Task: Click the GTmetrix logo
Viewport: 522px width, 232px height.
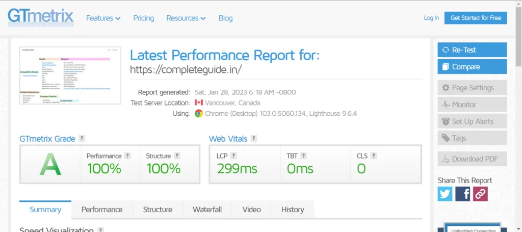Action: (x=41, y=18)
